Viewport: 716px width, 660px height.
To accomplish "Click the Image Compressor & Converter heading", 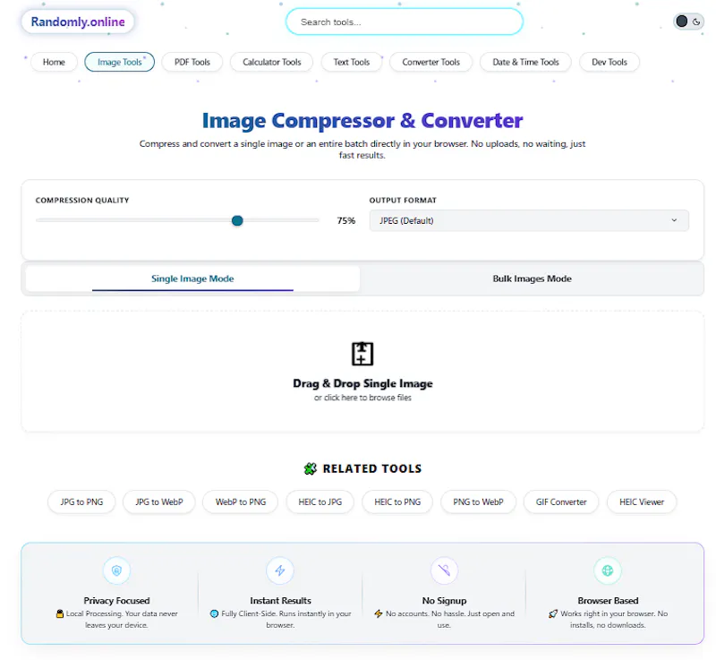I will point(362,121).
